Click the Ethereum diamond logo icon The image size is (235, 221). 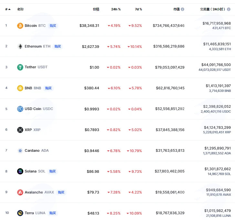pyautogui.click(x=20, y=46)
